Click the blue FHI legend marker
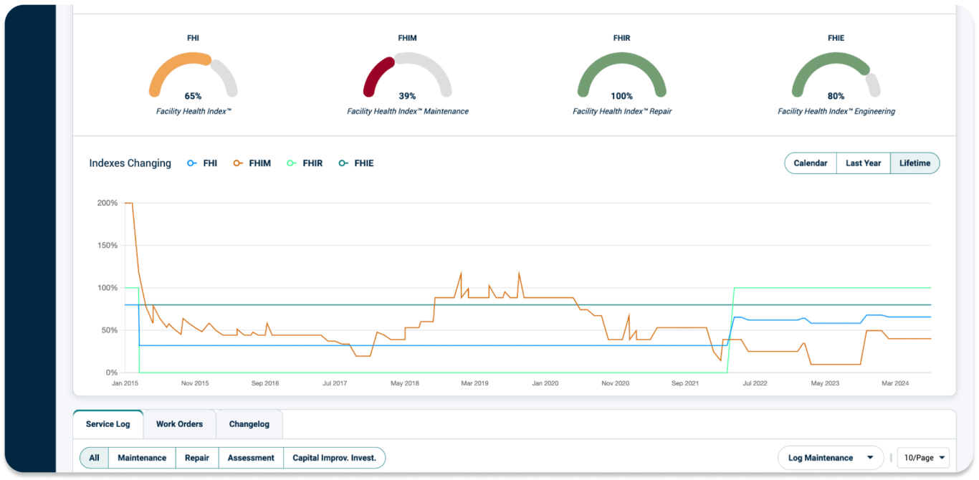Viewport: 979px width, 480px height. [190, 163]
